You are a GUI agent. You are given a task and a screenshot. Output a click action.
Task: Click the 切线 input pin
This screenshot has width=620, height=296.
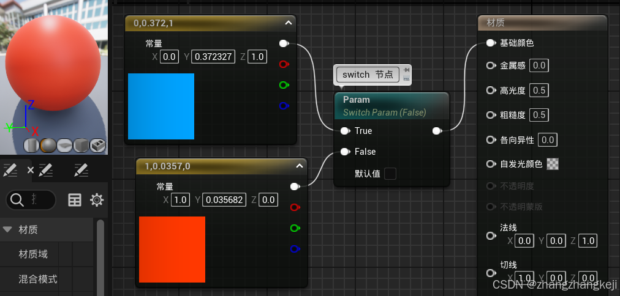(491, 273)
